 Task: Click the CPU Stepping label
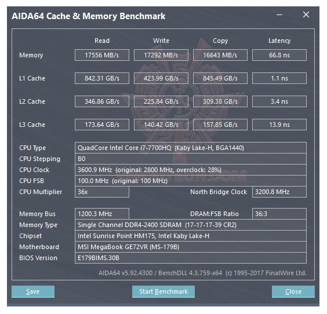[39, 159]
